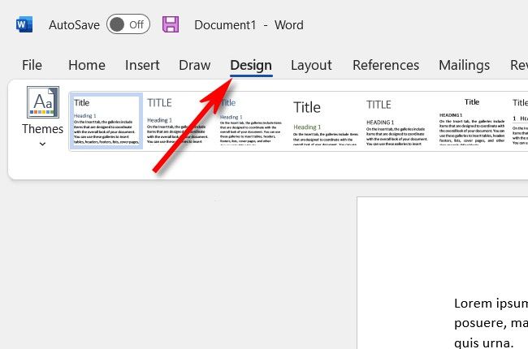This screenshot has height=349, width=528.
Task: Switch to the Insert tab
Action: pos(142,65)
